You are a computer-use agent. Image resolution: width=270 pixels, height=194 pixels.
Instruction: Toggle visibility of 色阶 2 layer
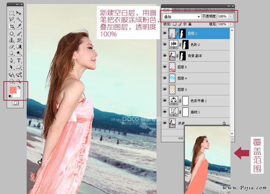pos(165,45)
